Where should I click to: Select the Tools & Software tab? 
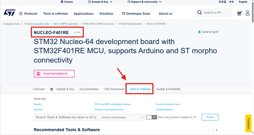click(140, 89)
